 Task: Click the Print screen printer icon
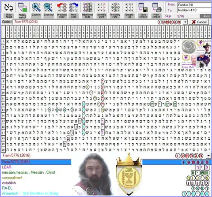point(157,7)
